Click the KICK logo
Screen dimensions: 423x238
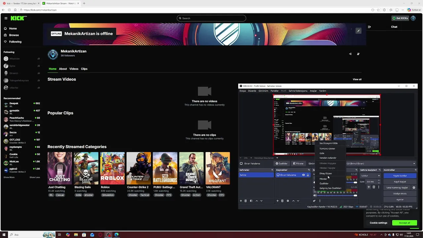[x=19, y=18]
